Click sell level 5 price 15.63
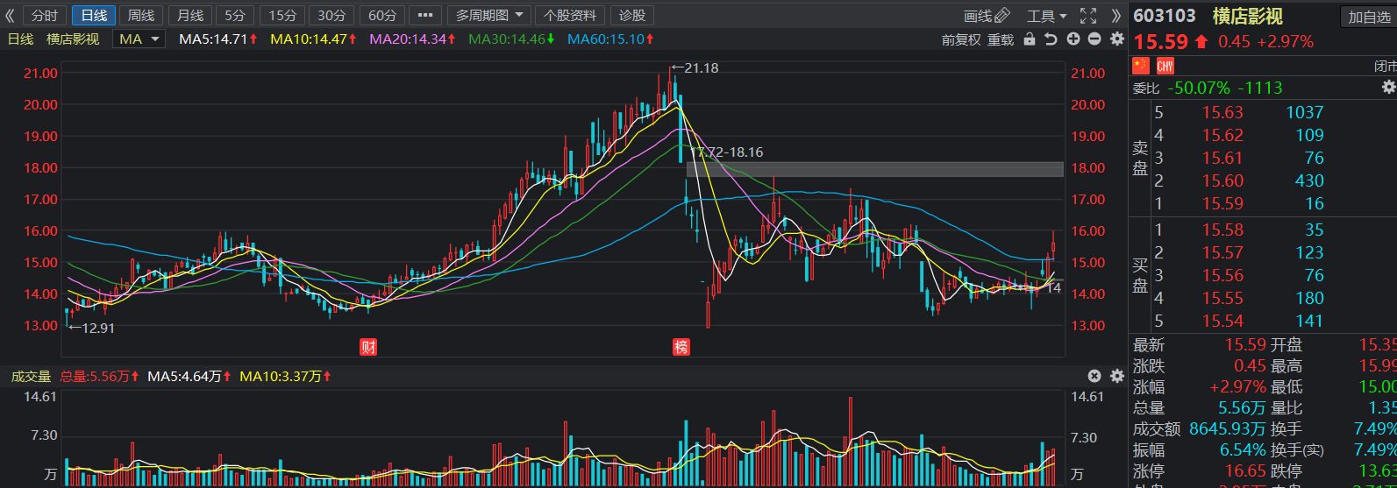Viewport: 1397px width, 488px height. click(1222, 112)
